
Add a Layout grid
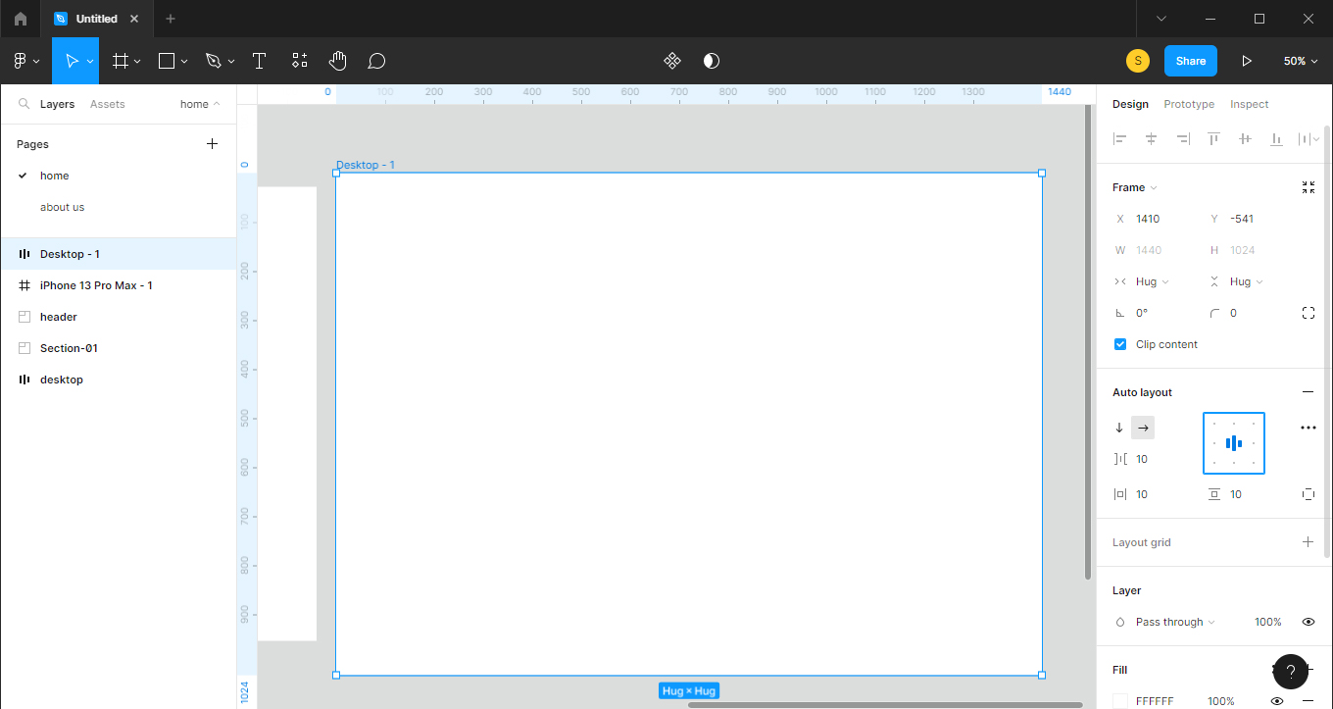pos(1308,542)
